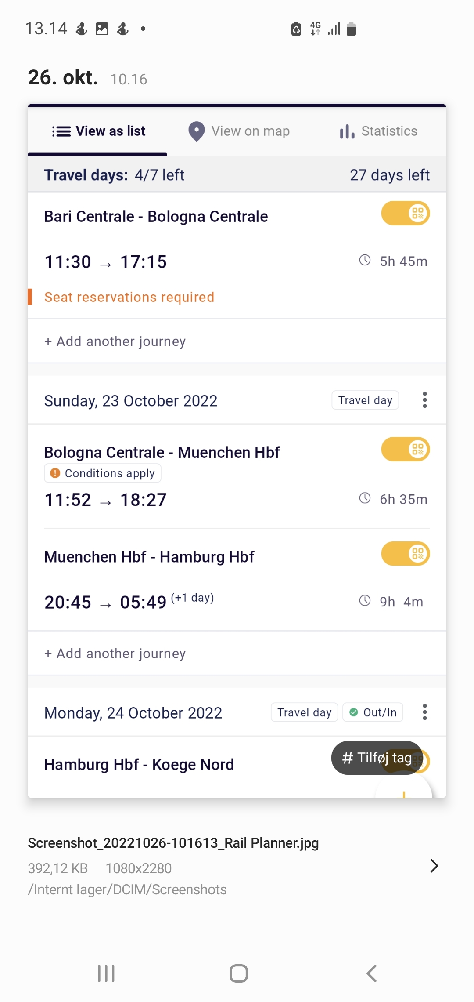
Task: Tap clock icon next to 5h 45m
Action: (365, 260)
